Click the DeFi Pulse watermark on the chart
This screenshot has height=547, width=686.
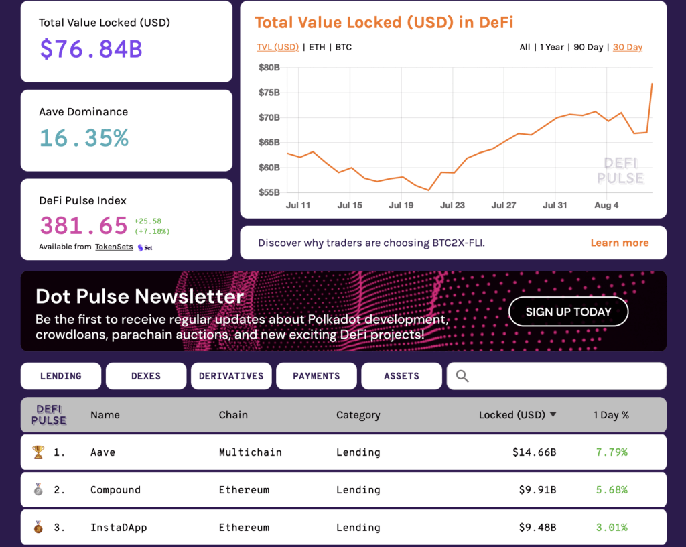coord(621,172)
